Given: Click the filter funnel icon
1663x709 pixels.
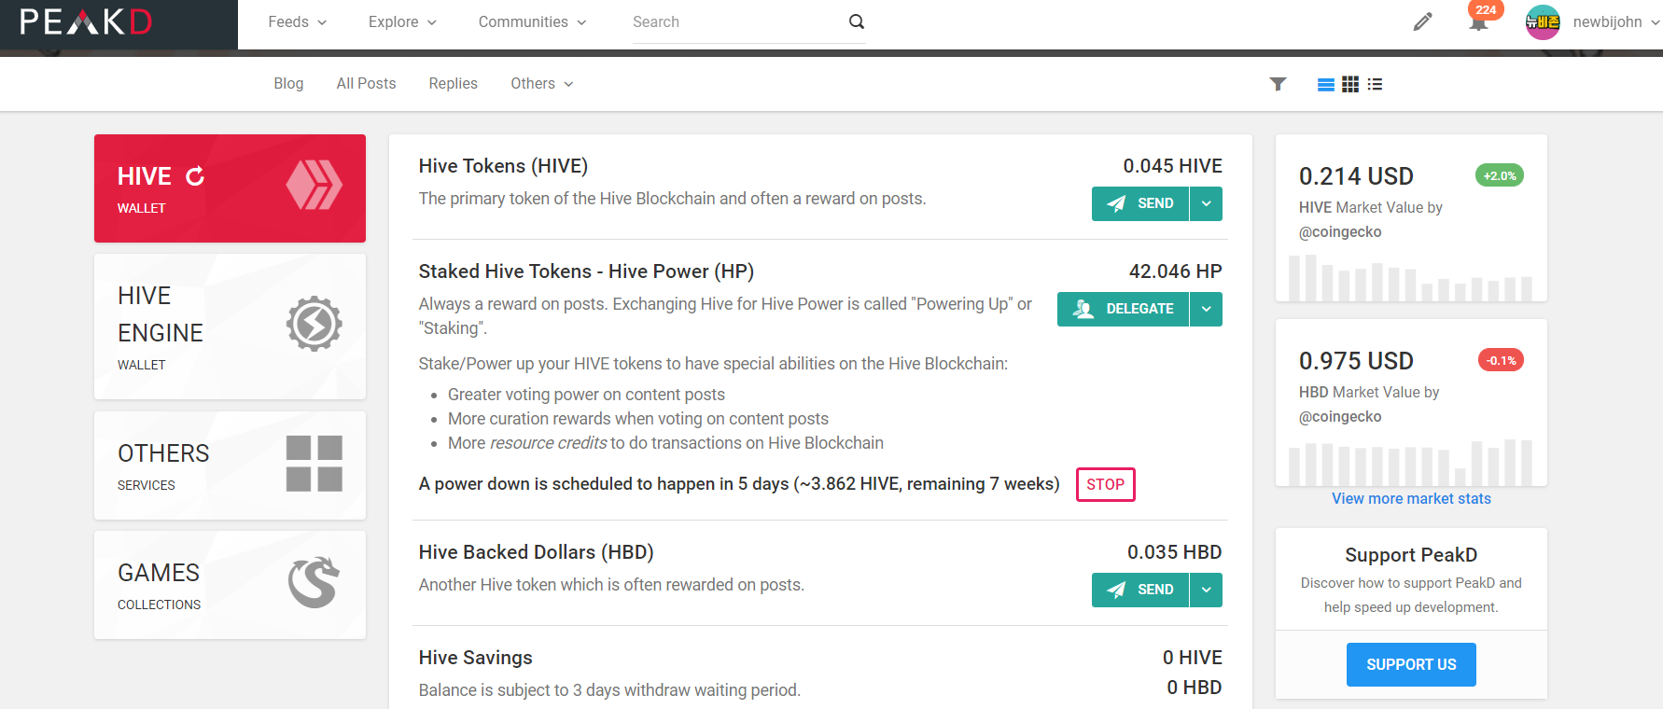Looking at the screenshot, I should click(x=1278, y=84).
